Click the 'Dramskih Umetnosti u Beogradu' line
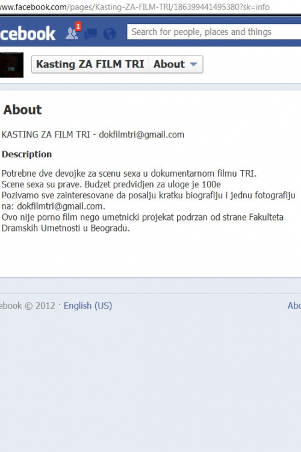This screenshot has height=452, width=301. tap(66, 228)
